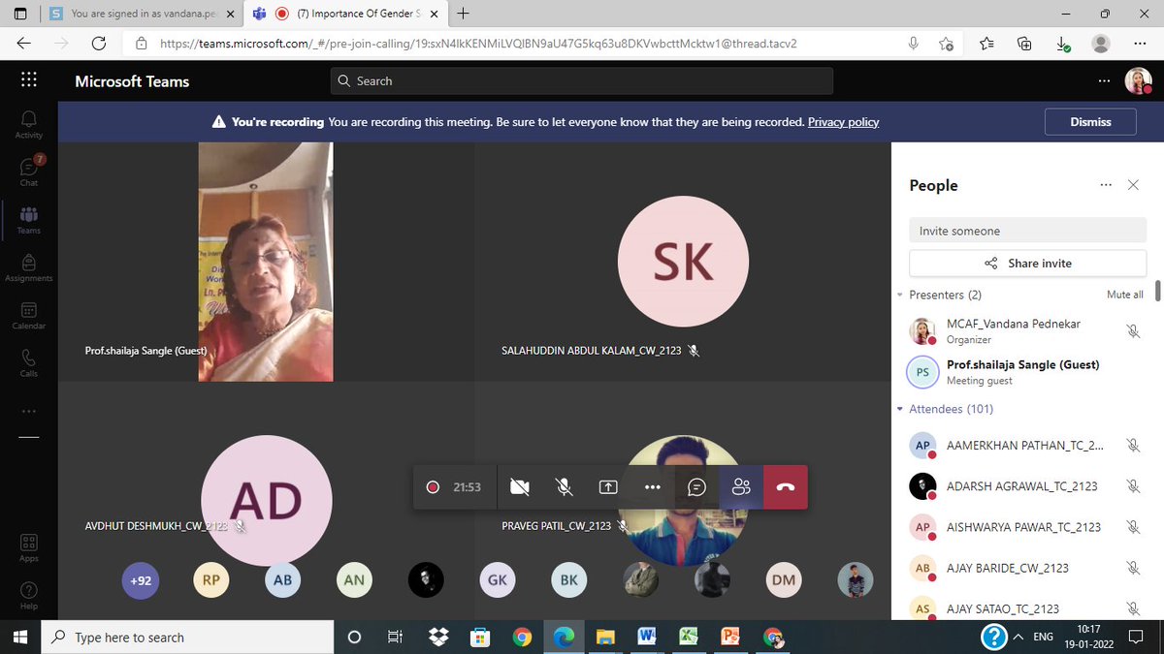1164x654 pixels.
Task: Open Settings and more in Teams header
Action: click(1104, 81)
